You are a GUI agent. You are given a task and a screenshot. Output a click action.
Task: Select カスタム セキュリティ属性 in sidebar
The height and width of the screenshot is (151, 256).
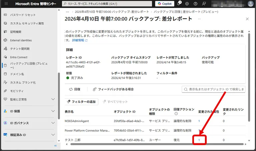[x=27, y=24]
